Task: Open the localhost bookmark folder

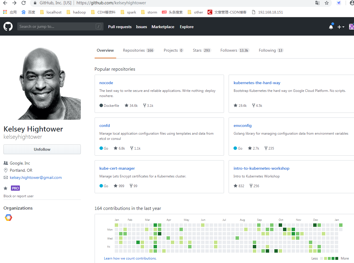Action: point(51,12)
